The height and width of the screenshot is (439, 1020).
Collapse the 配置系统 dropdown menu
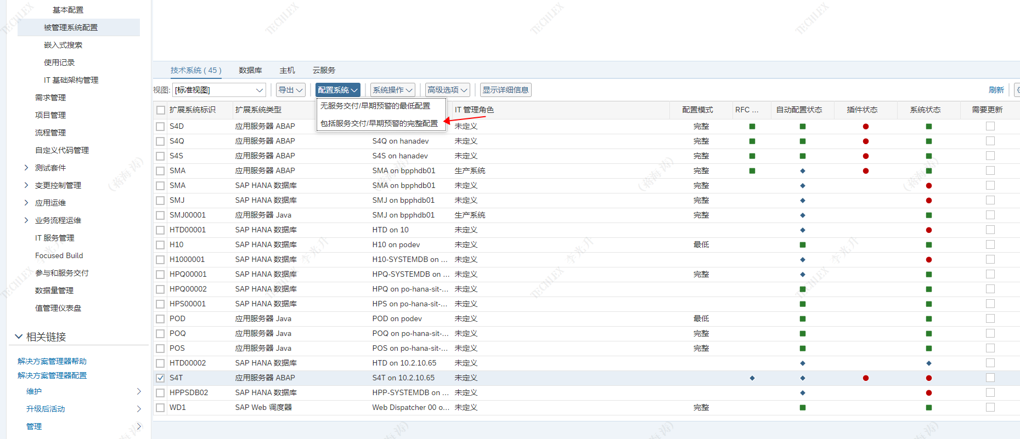click(x=338, y=90)
